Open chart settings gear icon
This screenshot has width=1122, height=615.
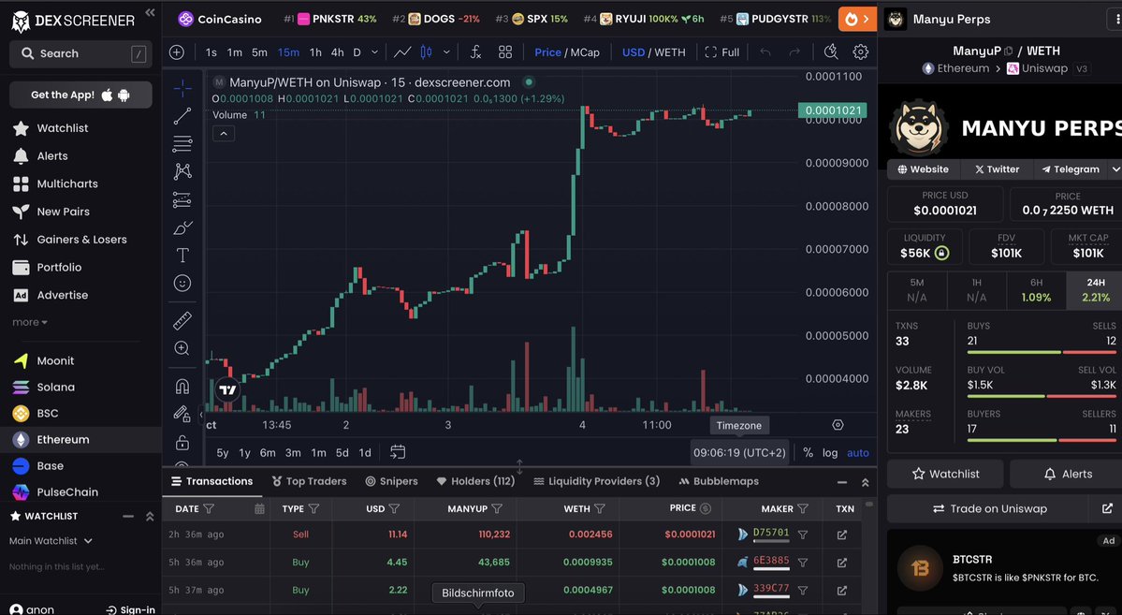861,52
